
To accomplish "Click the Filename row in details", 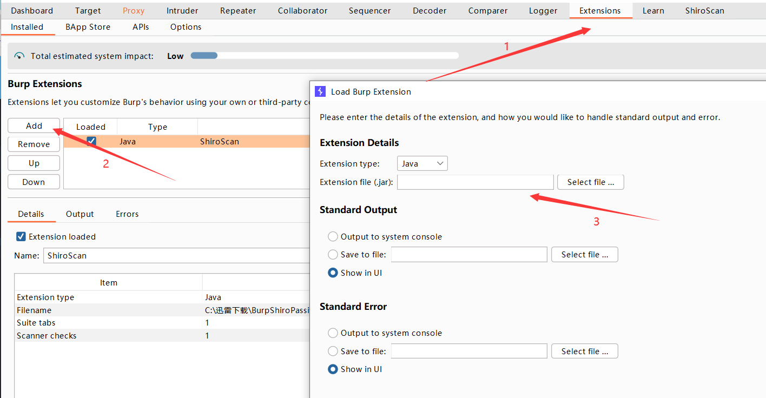I will point(162,310).
